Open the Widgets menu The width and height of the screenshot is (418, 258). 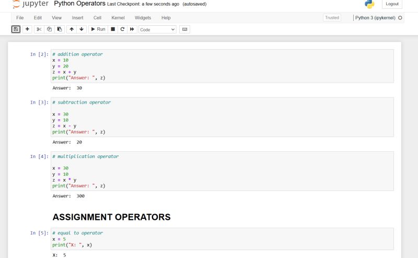143,18
